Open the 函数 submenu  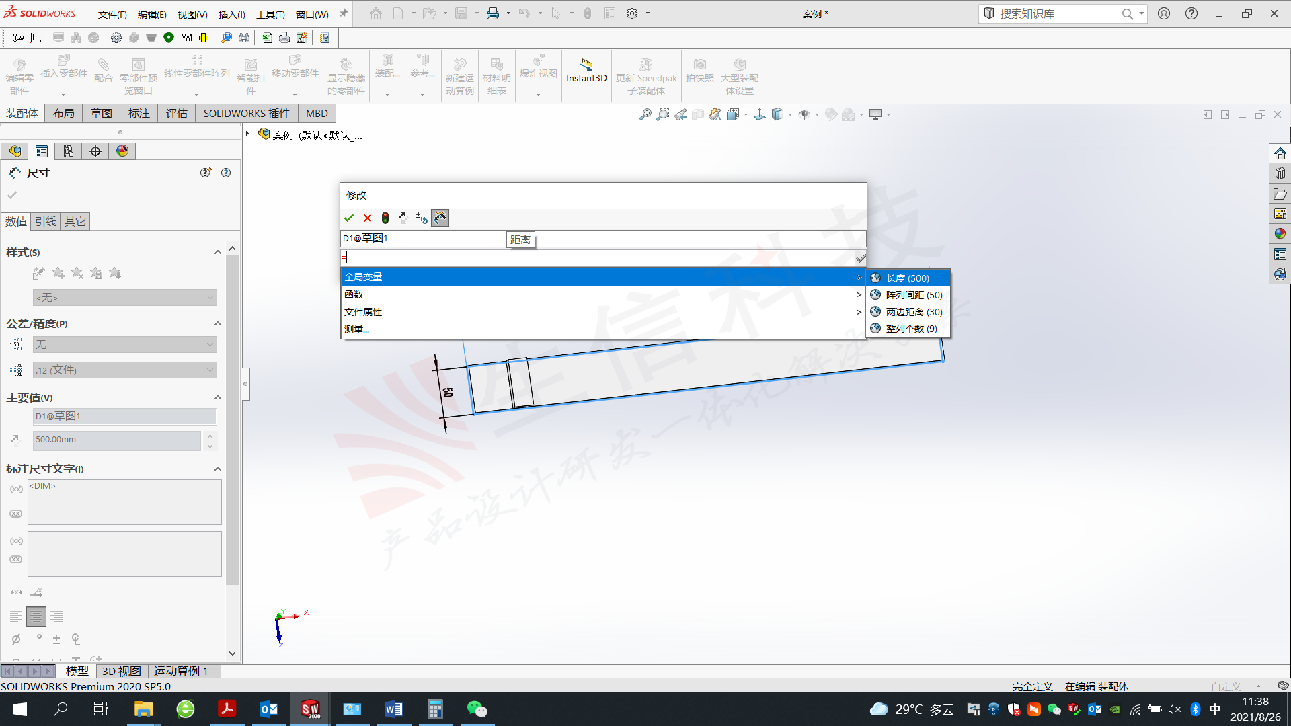click(603, 294)
